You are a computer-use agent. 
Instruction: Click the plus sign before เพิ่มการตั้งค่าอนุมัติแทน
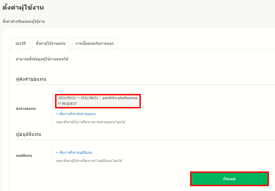click(57, 153)
